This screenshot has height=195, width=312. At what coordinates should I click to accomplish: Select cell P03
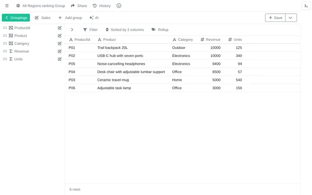point(72,80)
